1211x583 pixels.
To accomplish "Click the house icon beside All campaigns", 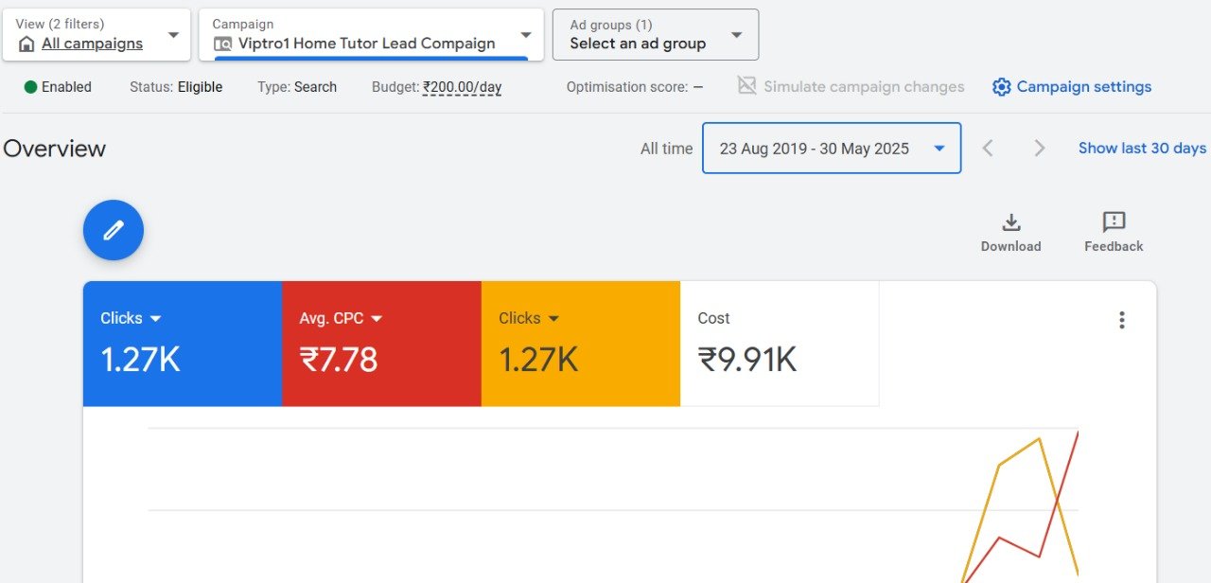I will click(26, 44).
